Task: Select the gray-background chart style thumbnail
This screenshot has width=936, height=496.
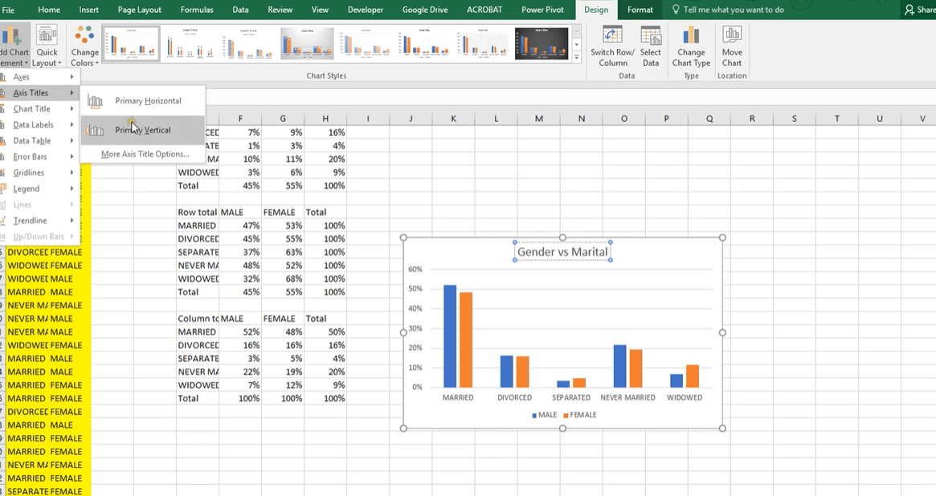Action: click(308, 43)
